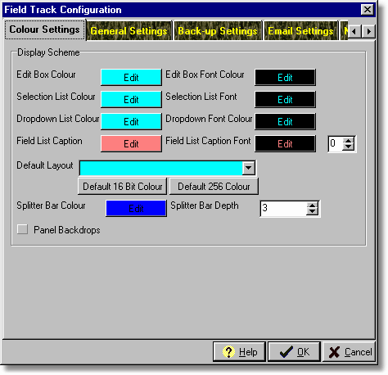This screenshot has height=375, width=388.
Task: Increase the Field List Caption Font spinner value
Action: coord(348,141)
